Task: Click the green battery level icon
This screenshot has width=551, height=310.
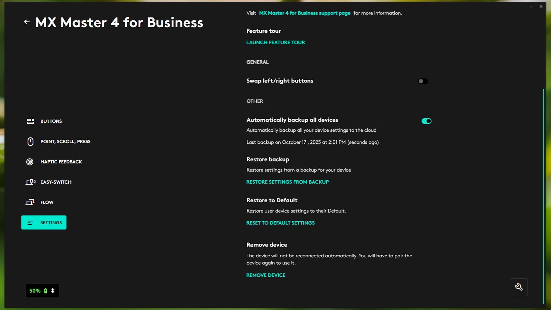Action: pyautogui.click(x=45, y=291)
